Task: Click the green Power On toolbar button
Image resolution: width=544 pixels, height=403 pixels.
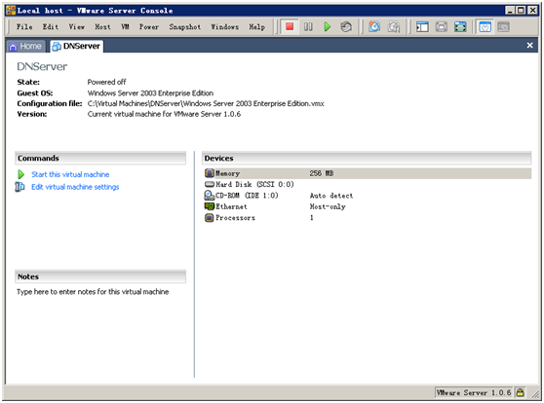Action: click(327, 26)
